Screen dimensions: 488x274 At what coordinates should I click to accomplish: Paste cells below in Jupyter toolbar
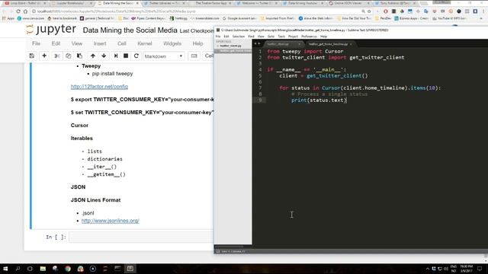pos(79,56)
